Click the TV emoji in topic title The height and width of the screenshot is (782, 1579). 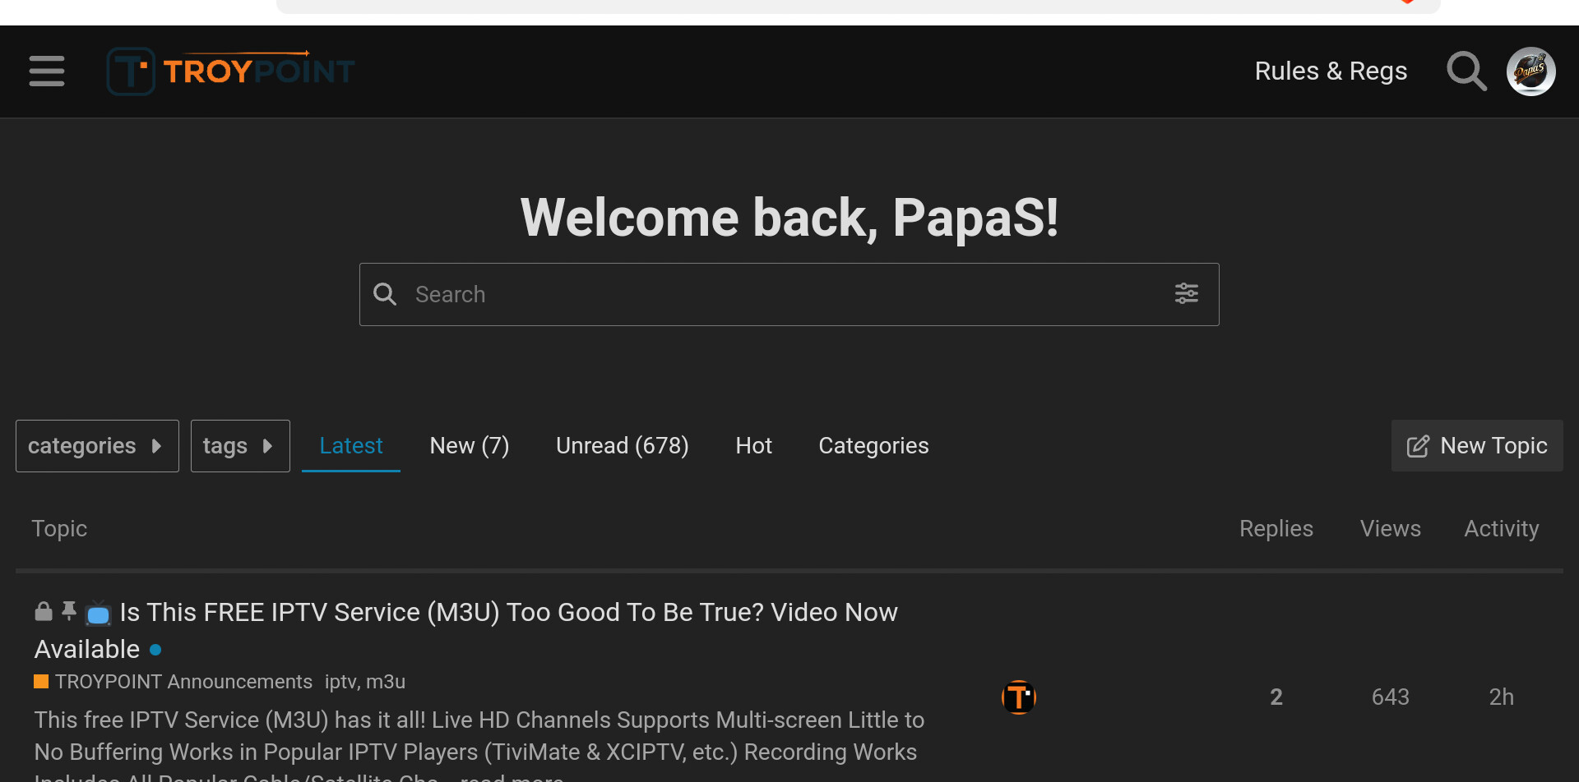tap(99, 613)
